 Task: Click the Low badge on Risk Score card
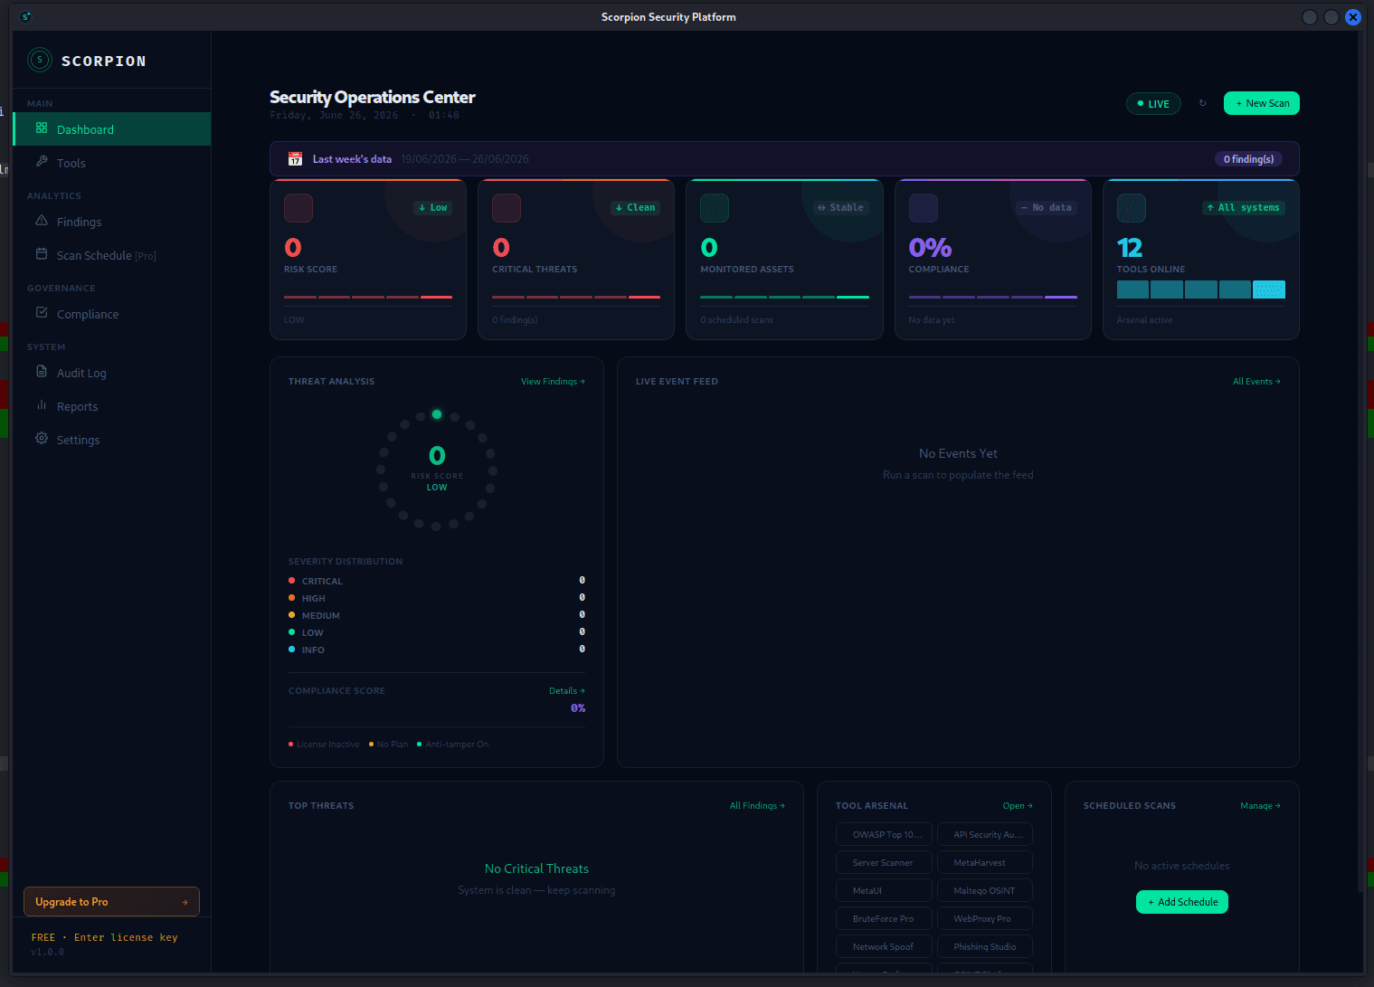click(x=433, y=208)
